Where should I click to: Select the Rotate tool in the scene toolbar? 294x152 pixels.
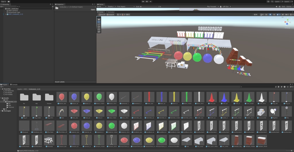(99, 24)
